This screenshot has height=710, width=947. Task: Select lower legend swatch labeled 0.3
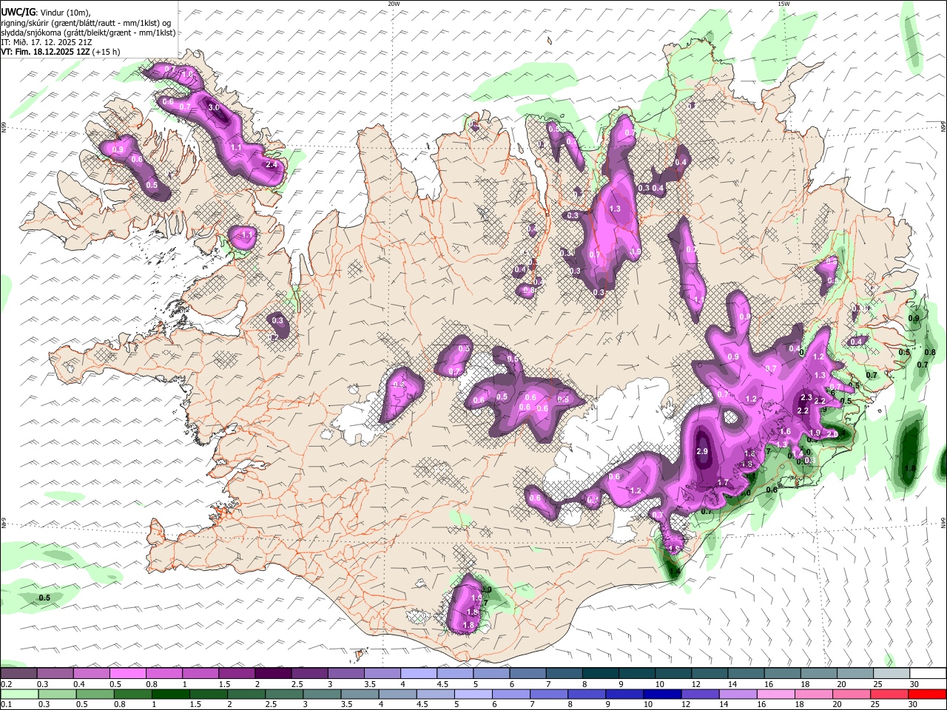click(57, 694)
